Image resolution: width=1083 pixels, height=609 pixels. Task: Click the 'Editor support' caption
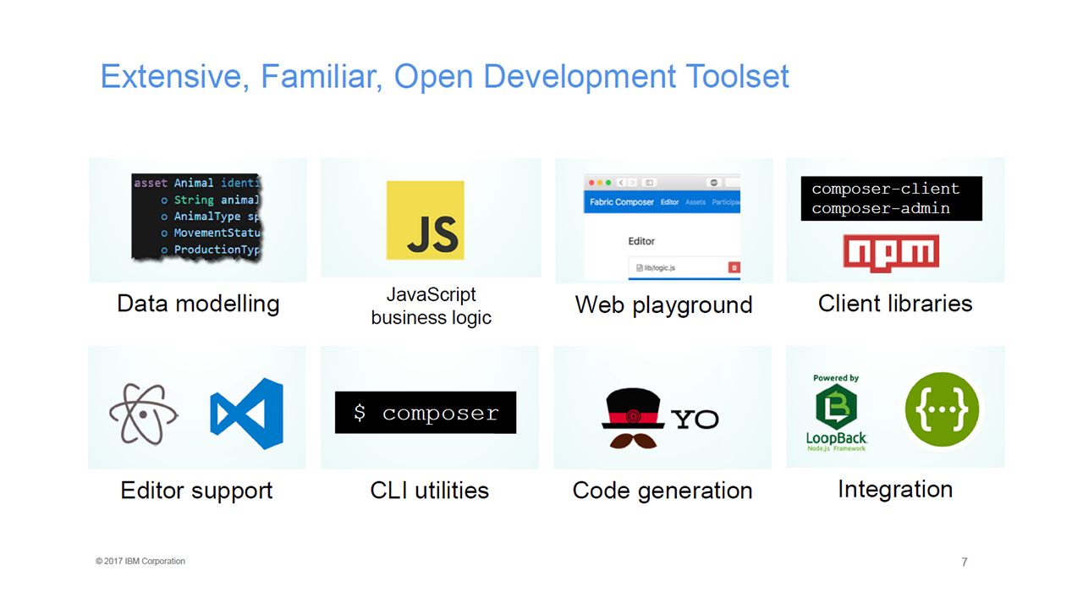(x=196, y=491)
